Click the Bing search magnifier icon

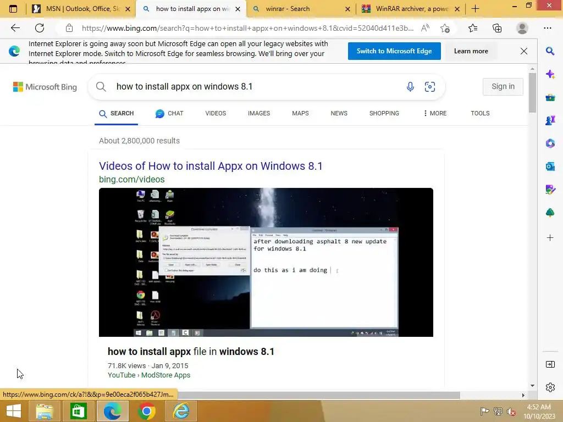(101, 86)
